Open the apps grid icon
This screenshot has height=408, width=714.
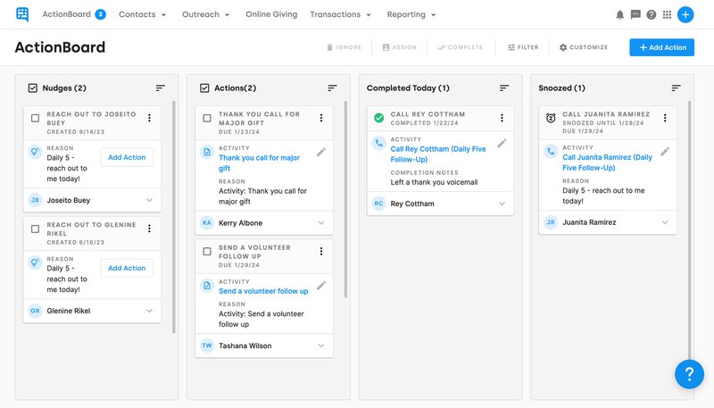click(667, 14)
